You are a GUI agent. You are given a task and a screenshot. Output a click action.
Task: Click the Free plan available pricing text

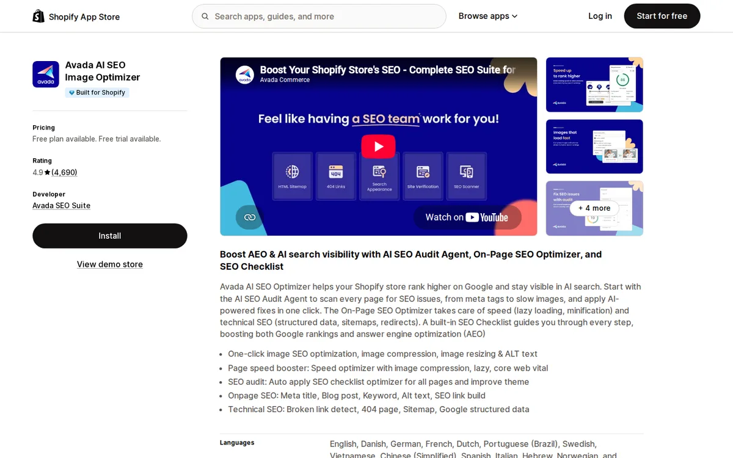point(97,139)
